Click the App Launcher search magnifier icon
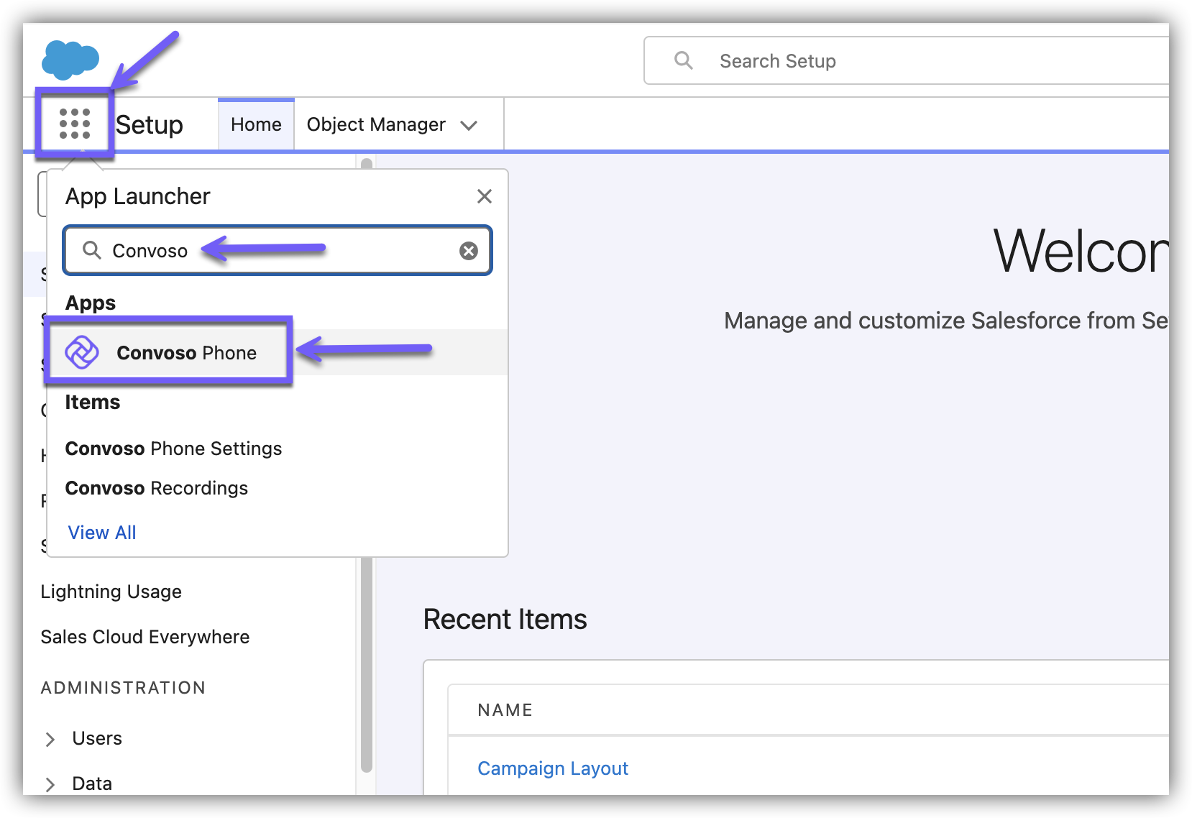This screenshot has width=1192, height=818. click(x=92, y=250)
